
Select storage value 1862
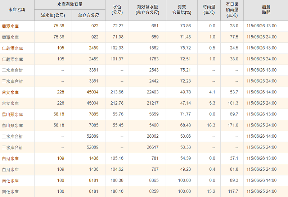[154, 48]
